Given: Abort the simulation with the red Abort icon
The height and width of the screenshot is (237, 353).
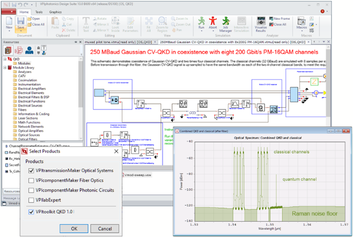Looking at the screenshot, I should (x=213, y=21).
